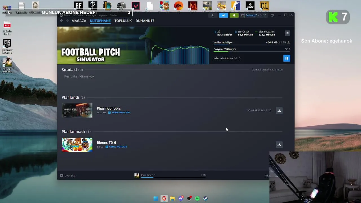Open Discord on taskbar
The image size is (361, 203).
tap(181, 198)
